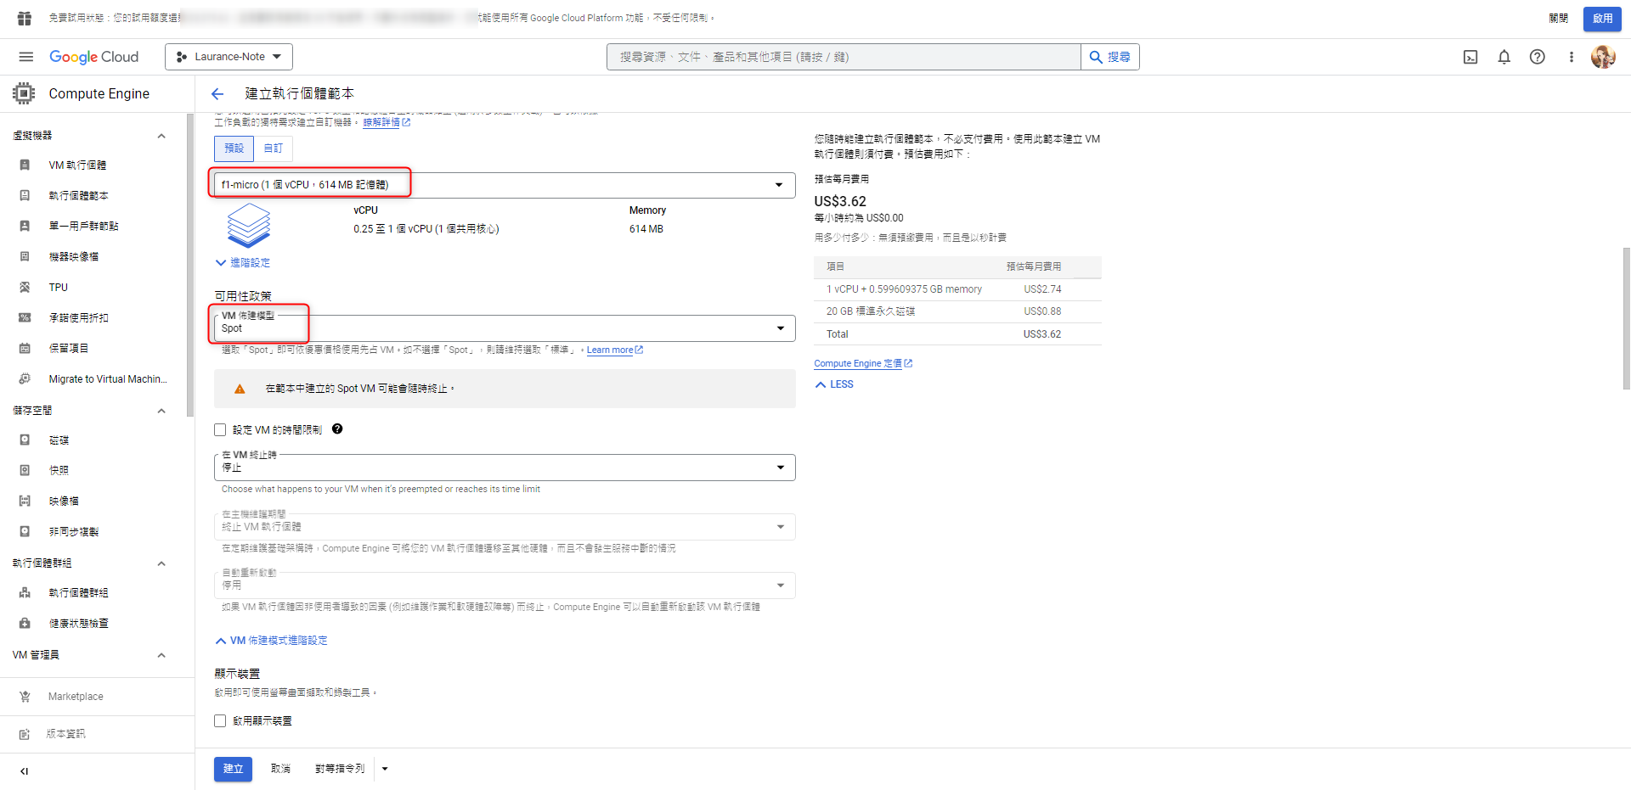The image size is (1631, 790).
Task: Expand 進階設定 section
Action: click(x=243, y=263)
